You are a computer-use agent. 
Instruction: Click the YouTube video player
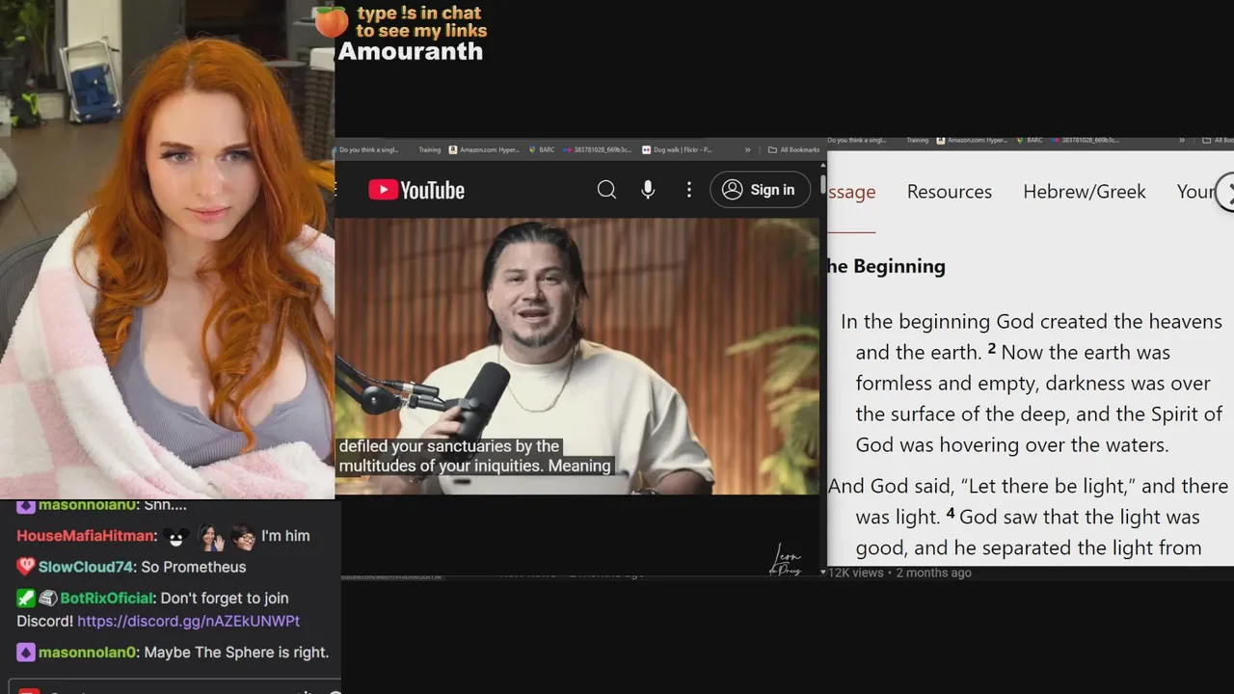(577, 356)
